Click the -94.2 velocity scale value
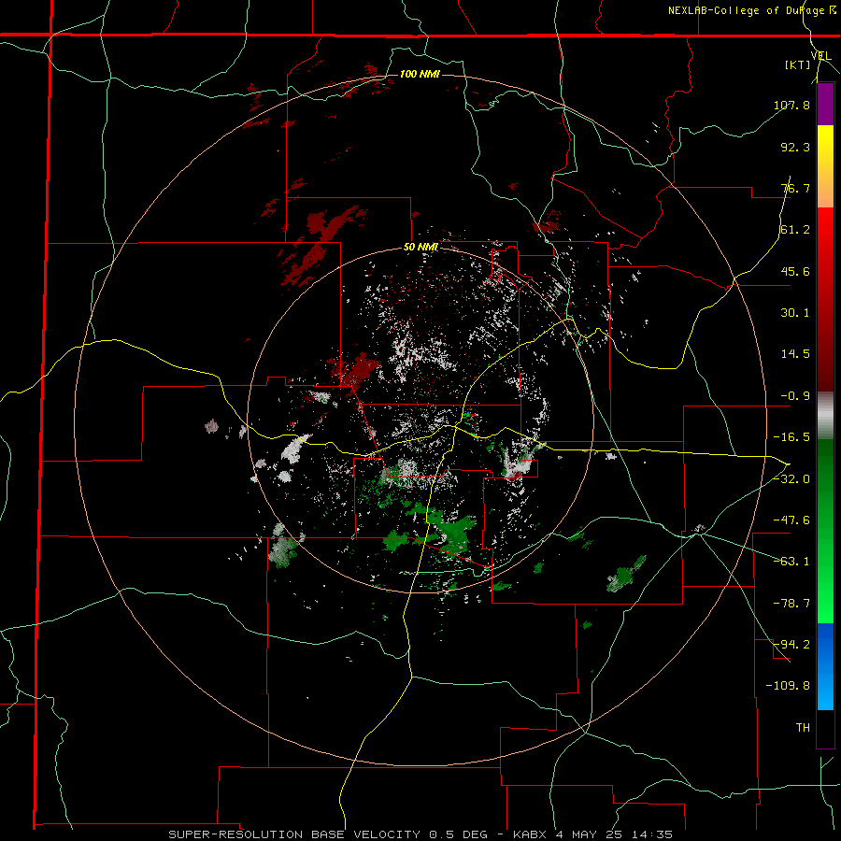Screen dimensions: 841x841 [791, 645]
